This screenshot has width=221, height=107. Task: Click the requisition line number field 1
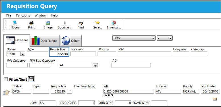click(69, 91)
